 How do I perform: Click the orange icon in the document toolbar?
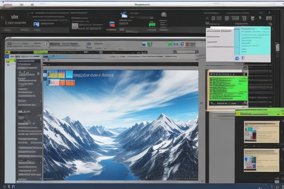[x=190, y=44]
